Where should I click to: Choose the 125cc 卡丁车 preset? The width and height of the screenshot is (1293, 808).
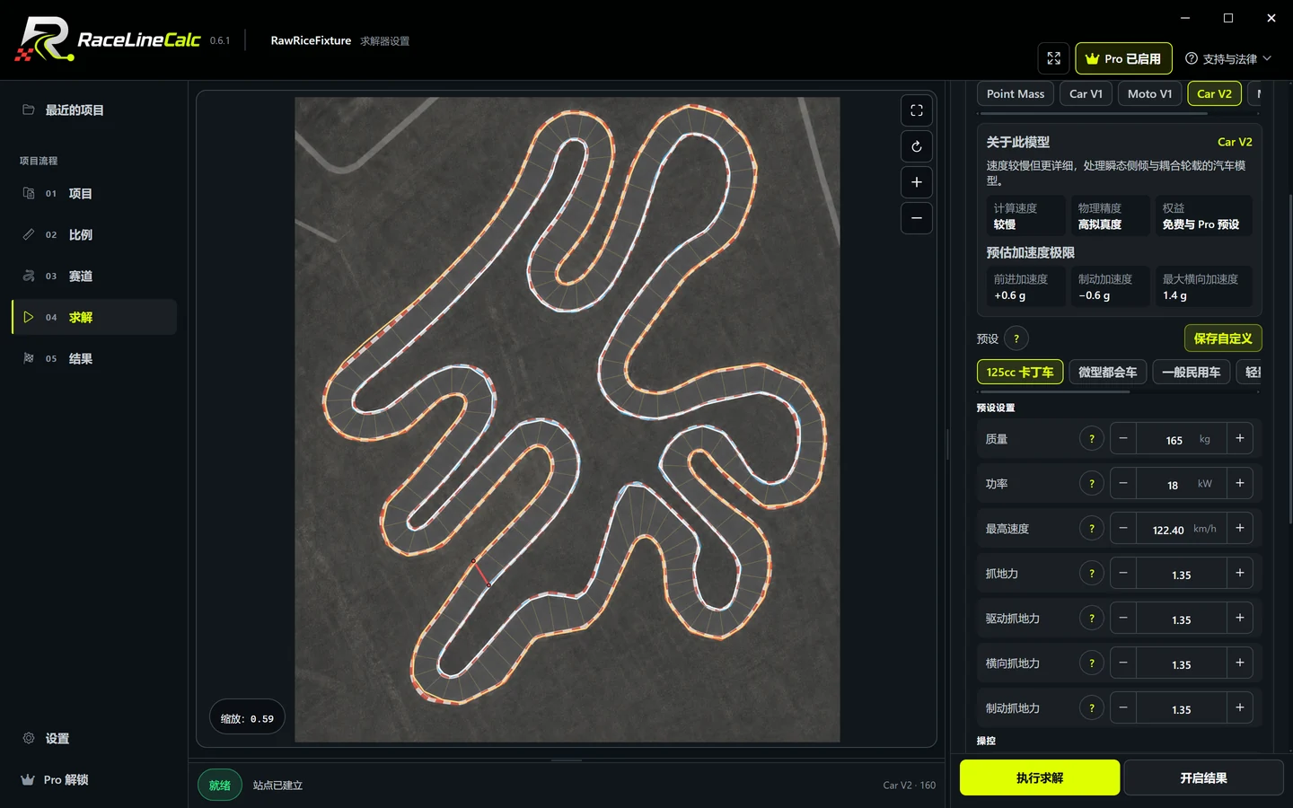pyautogui.click(x=1020, y=372)
